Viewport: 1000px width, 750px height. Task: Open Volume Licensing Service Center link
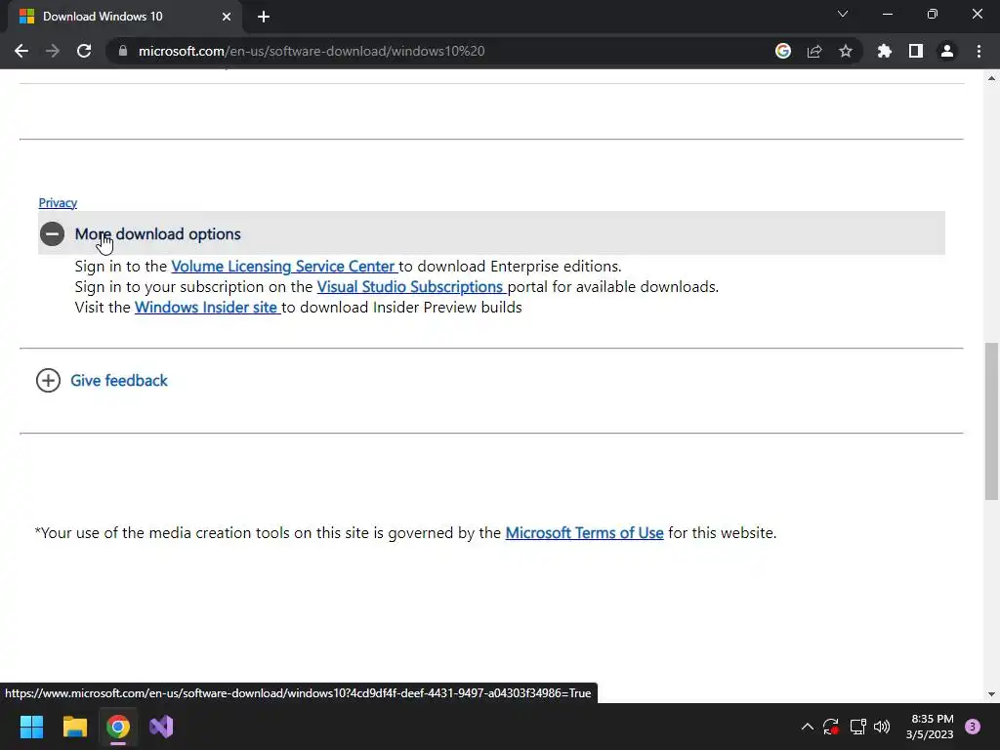(x=284, y=266)
